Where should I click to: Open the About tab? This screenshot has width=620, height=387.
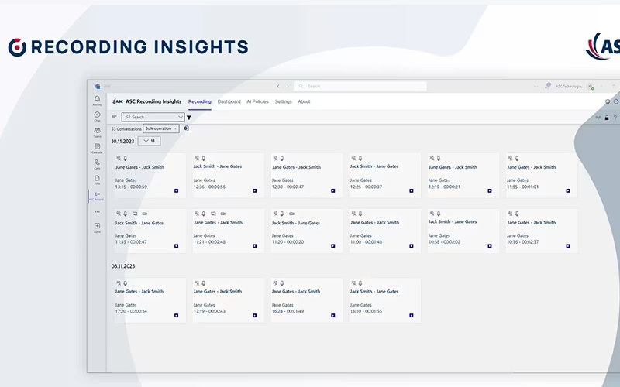coord(304,101)
